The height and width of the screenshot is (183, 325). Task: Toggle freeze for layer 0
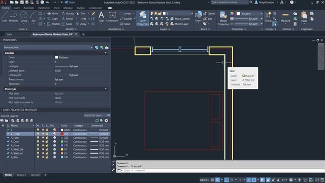43,130
